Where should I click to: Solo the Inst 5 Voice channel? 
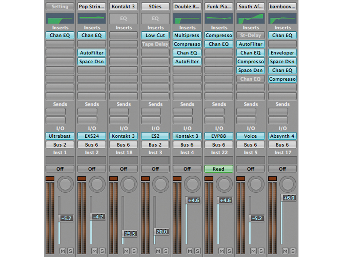[x=261, y=251]
